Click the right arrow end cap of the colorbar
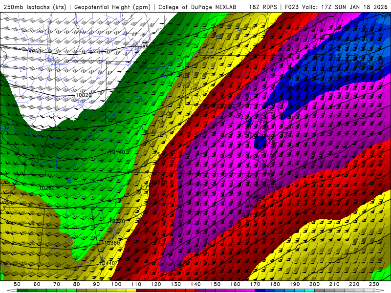The width and height of the screenshot is (391, 293). coord(379,290)
